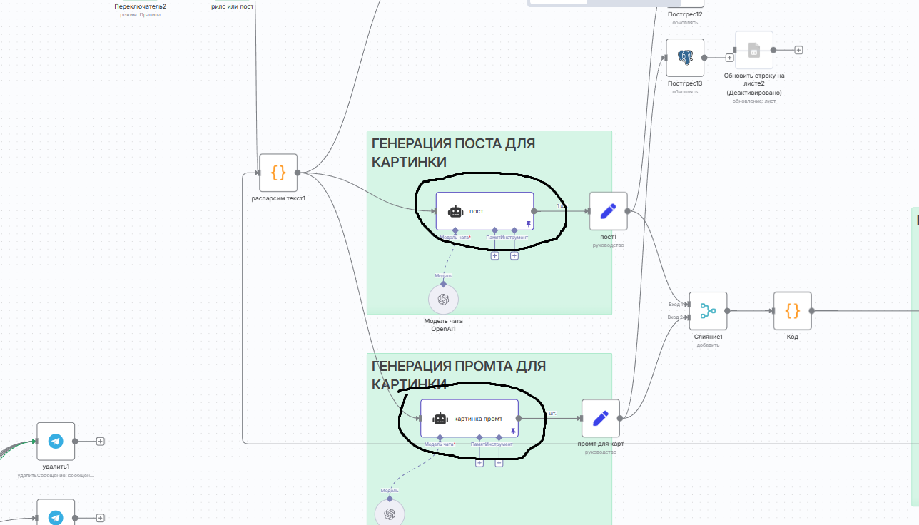Open the "промт для карт" edit pencil node
This screenshot has width=919, height=525.
point(601,418)
